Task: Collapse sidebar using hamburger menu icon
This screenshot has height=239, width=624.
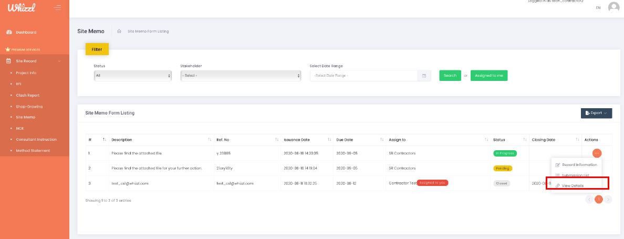Action: 57,7
